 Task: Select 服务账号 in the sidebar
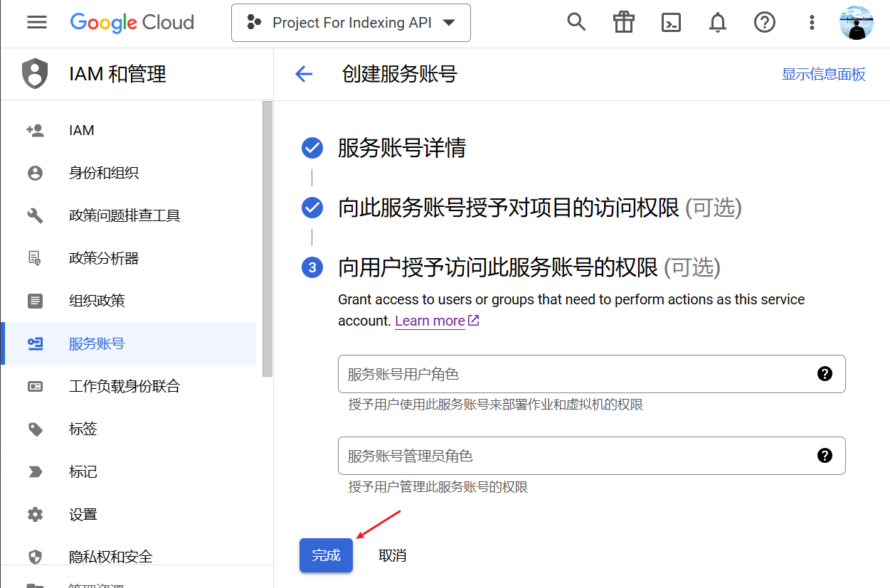coord(97,343)
